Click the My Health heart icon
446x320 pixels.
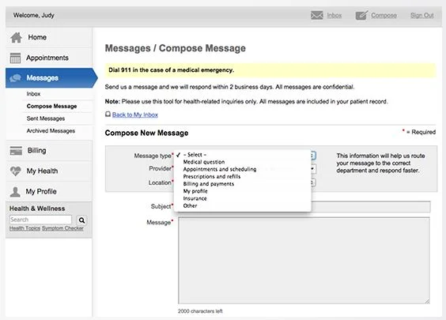click(15, 171)
